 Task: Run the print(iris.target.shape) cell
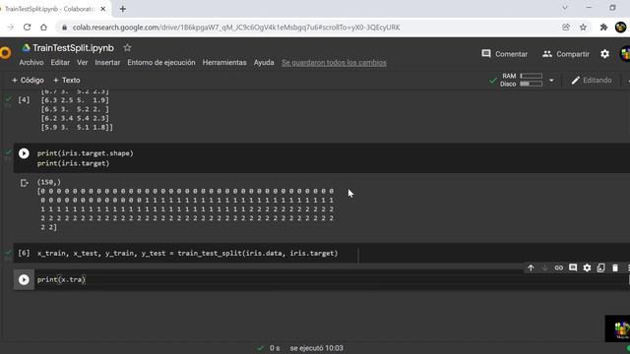point(24,153)
